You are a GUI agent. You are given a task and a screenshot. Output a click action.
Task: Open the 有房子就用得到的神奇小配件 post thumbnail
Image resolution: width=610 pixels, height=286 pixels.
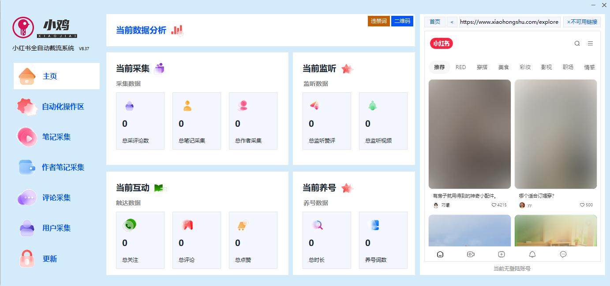470,134
